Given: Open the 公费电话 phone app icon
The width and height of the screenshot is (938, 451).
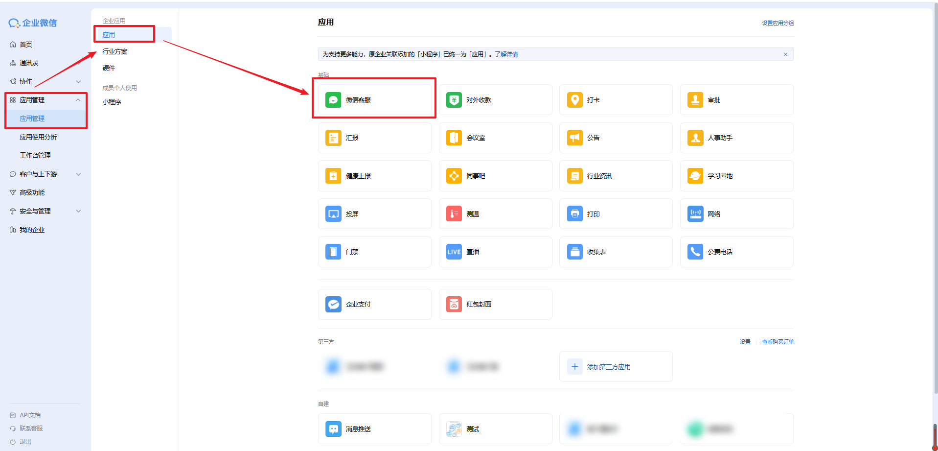Looking at the screenshot, I should [x=695, y=252].
